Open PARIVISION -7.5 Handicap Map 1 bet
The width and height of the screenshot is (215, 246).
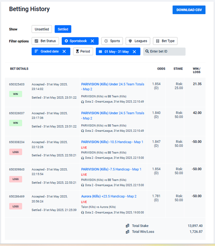[111, 169]
